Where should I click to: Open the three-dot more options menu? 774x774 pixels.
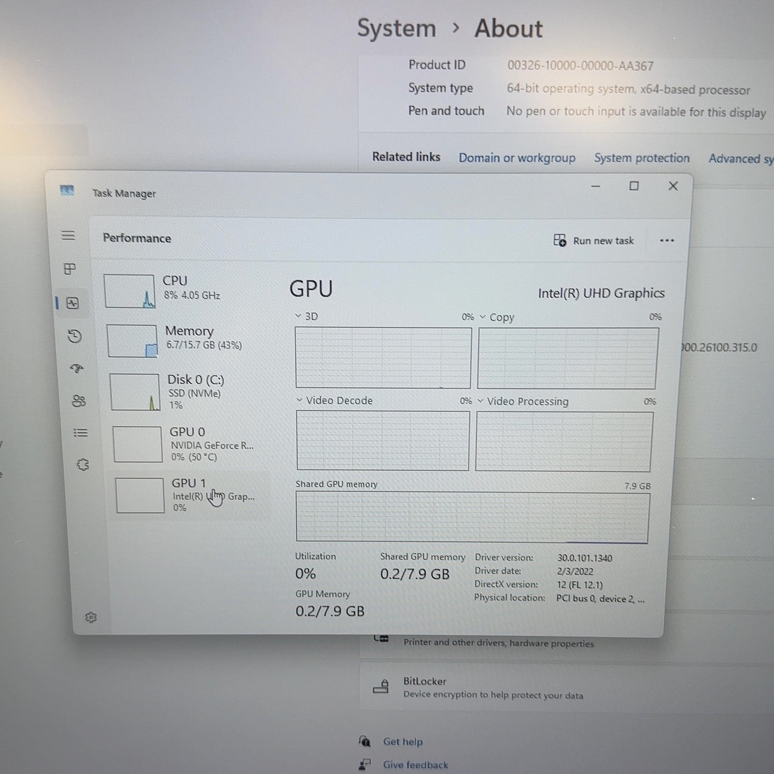667,241
